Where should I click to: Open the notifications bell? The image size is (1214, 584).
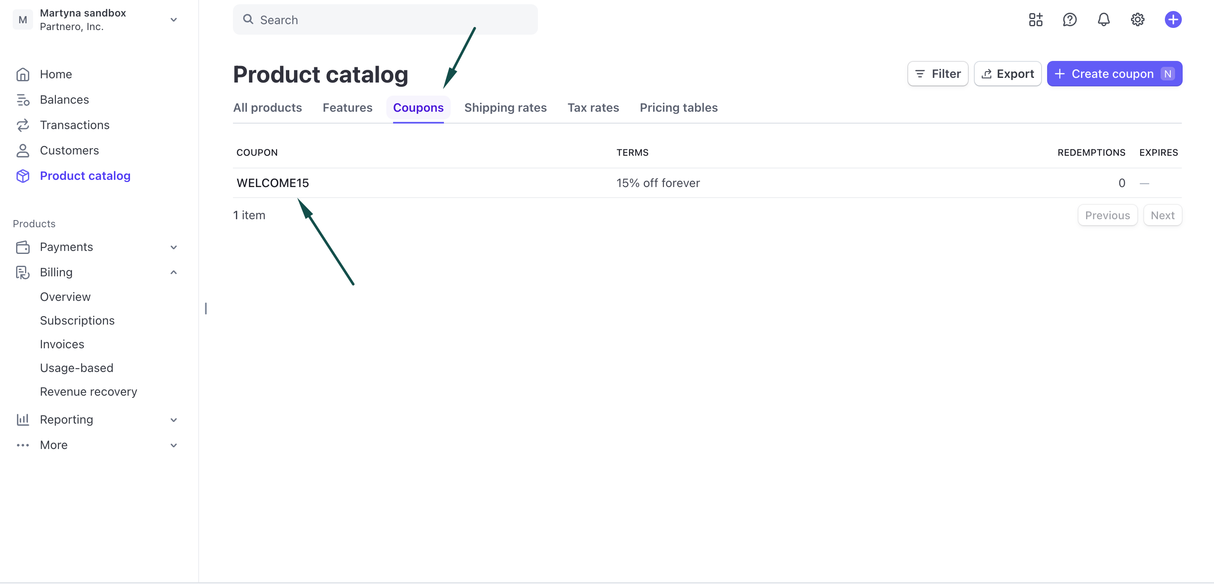pyautogui.click(x=1103, y=20)
